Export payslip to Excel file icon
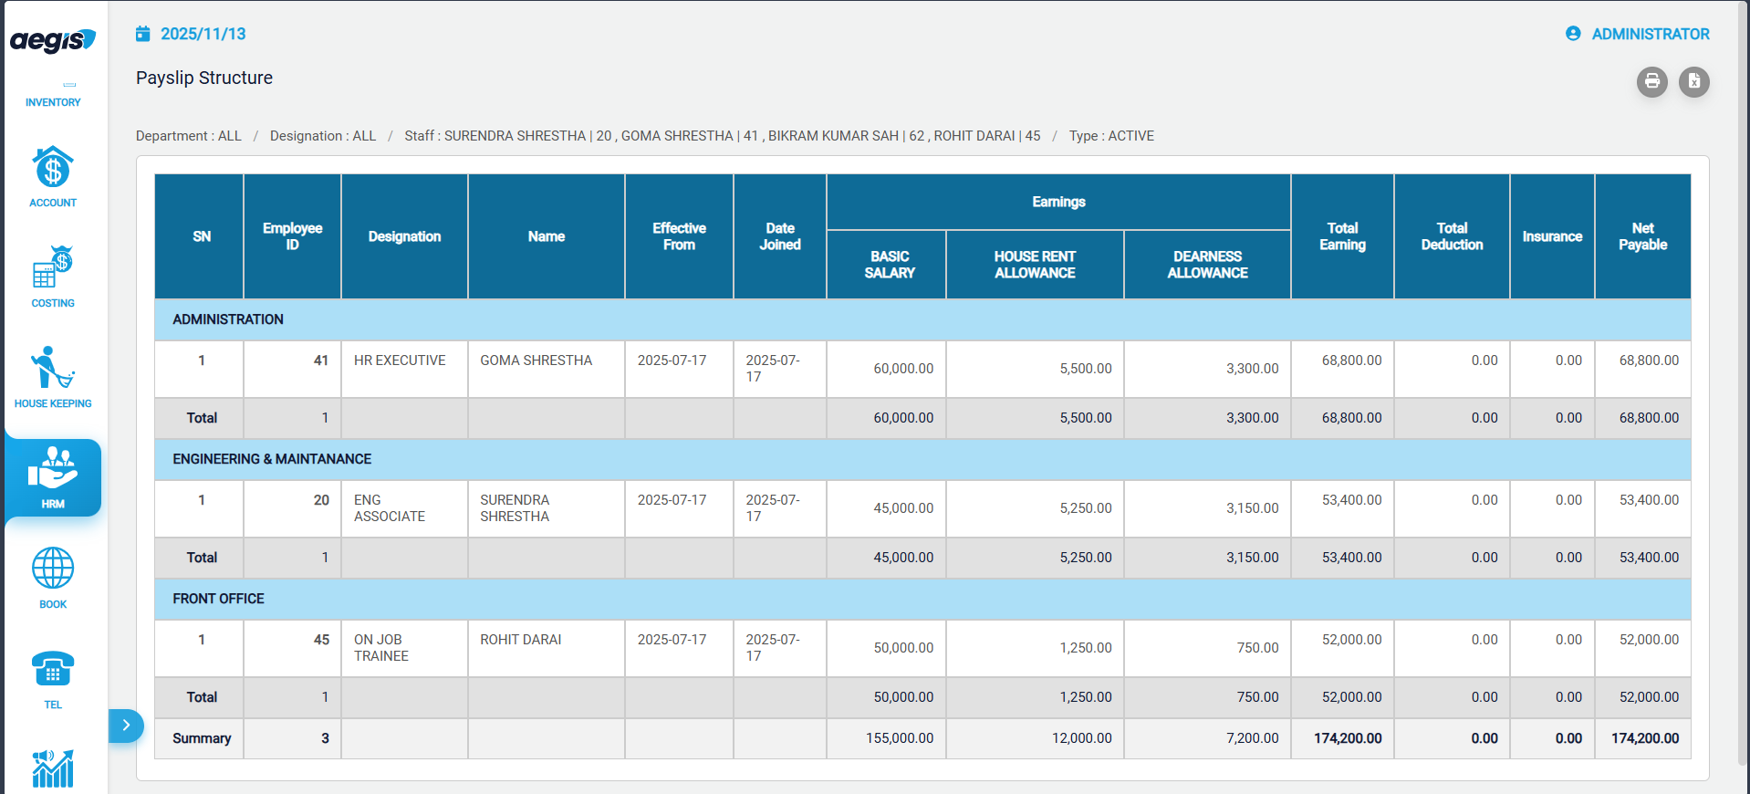 [1693, 82]
